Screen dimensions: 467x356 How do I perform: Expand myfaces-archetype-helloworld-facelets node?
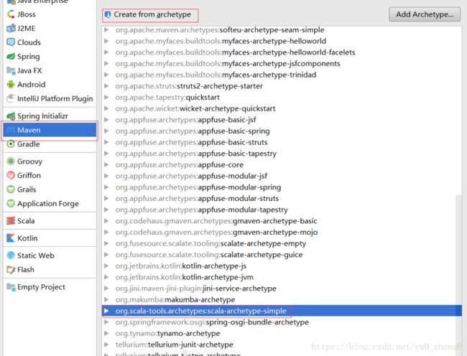106,52
